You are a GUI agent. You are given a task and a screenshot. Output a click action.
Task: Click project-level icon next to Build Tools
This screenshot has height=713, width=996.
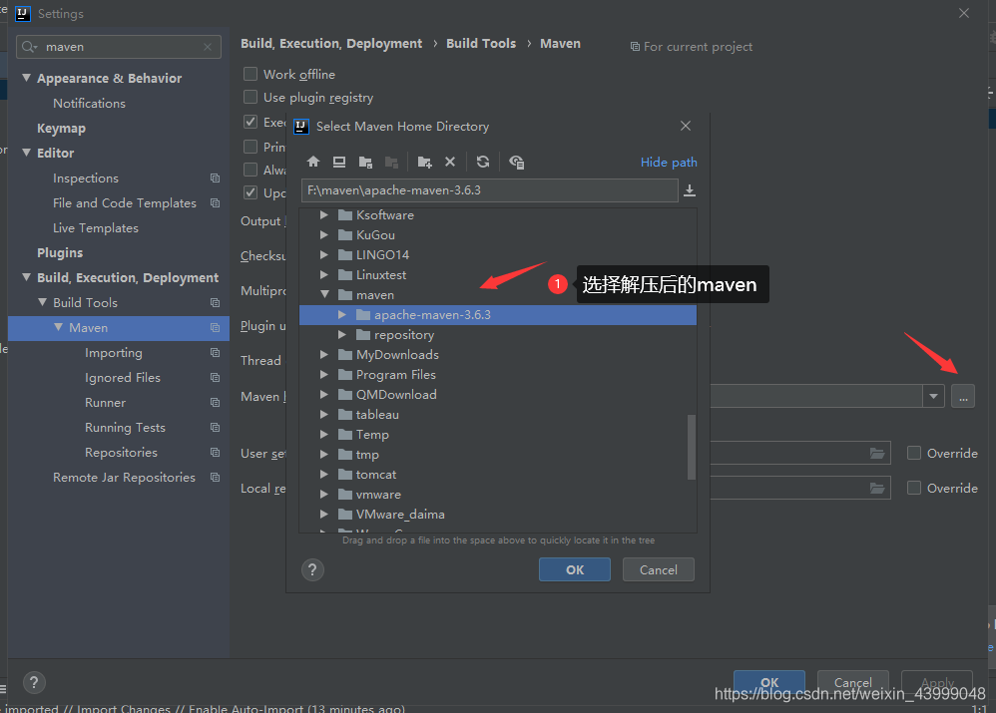[216, 303]
